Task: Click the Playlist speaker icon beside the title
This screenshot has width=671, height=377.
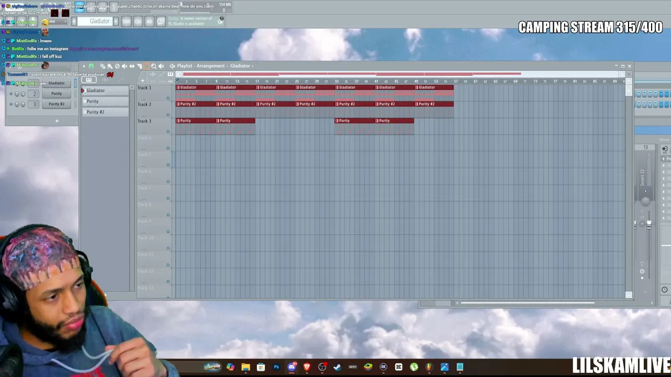Action: (x=172, y=66)
